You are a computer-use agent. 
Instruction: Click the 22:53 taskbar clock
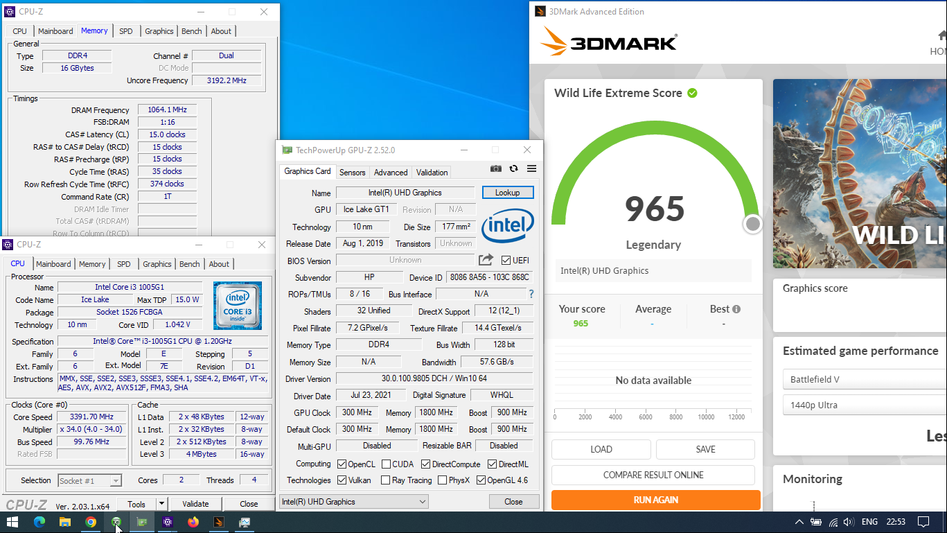(x=896, y=522)
